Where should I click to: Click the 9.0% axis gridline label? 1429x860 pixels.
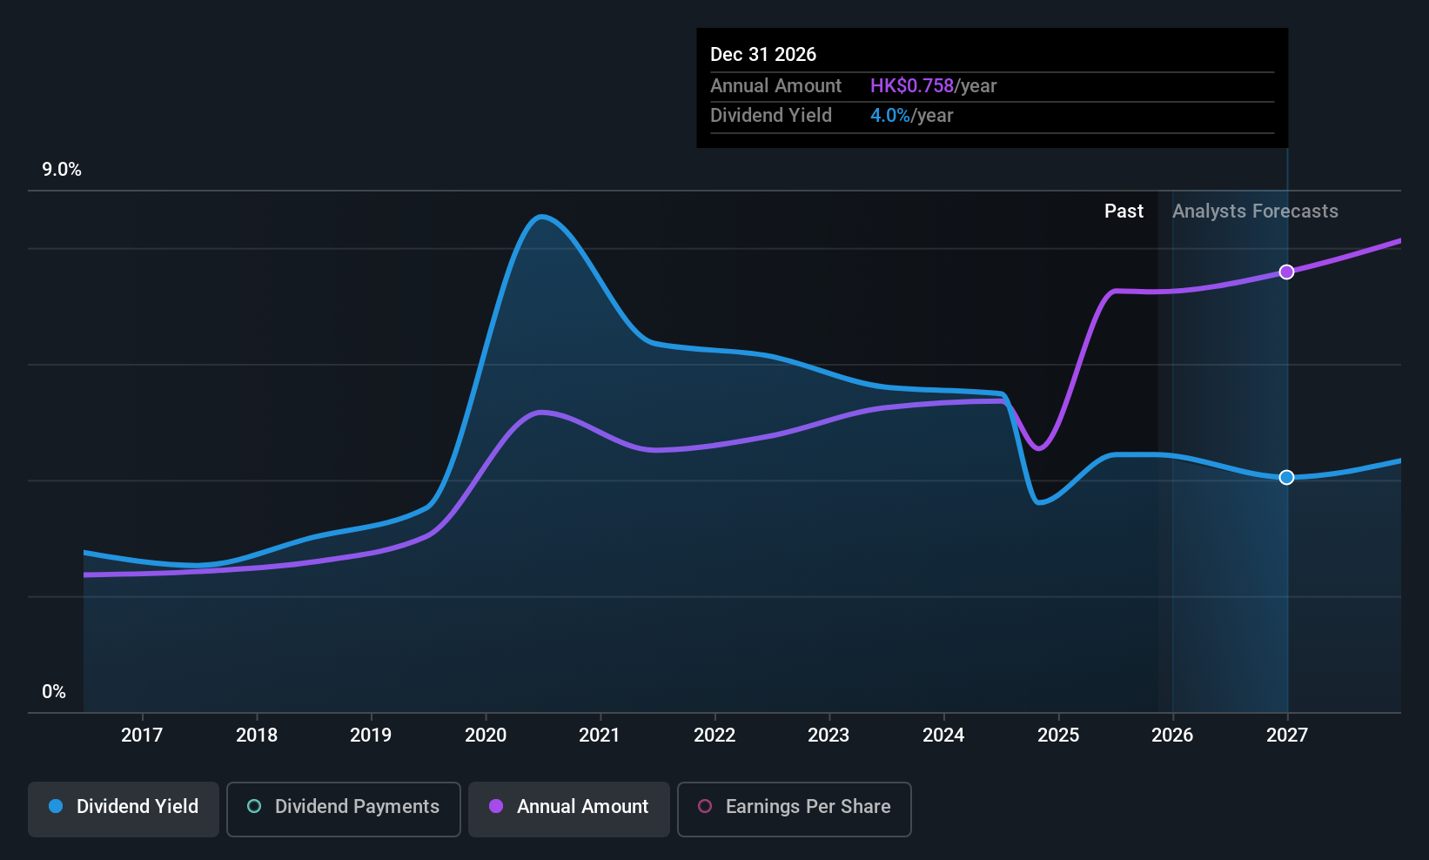click(62, 170)
